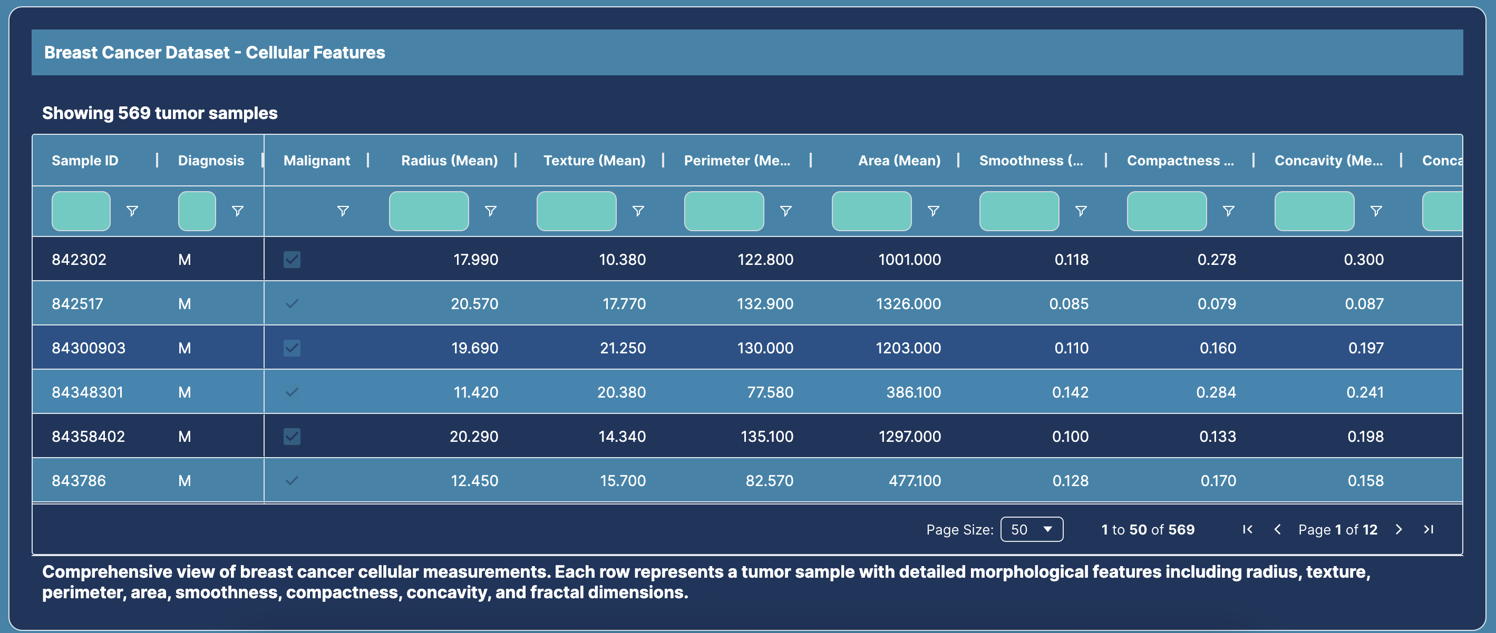
Task: Click the Smoothness column filter funnel
Action: pos(1080,211)
